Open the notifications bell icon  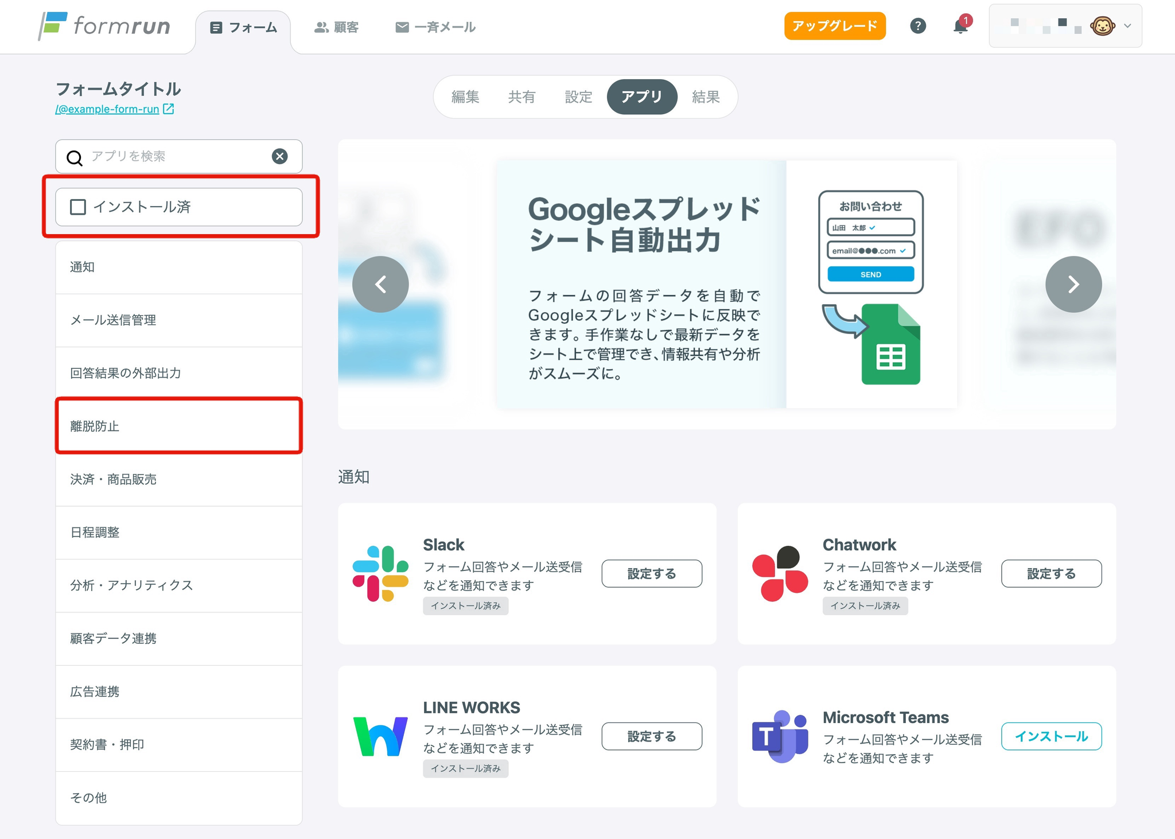[x=961, y=26]
